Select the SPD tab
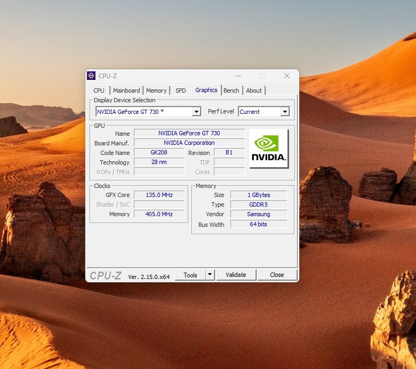 (x=181, y=91)
